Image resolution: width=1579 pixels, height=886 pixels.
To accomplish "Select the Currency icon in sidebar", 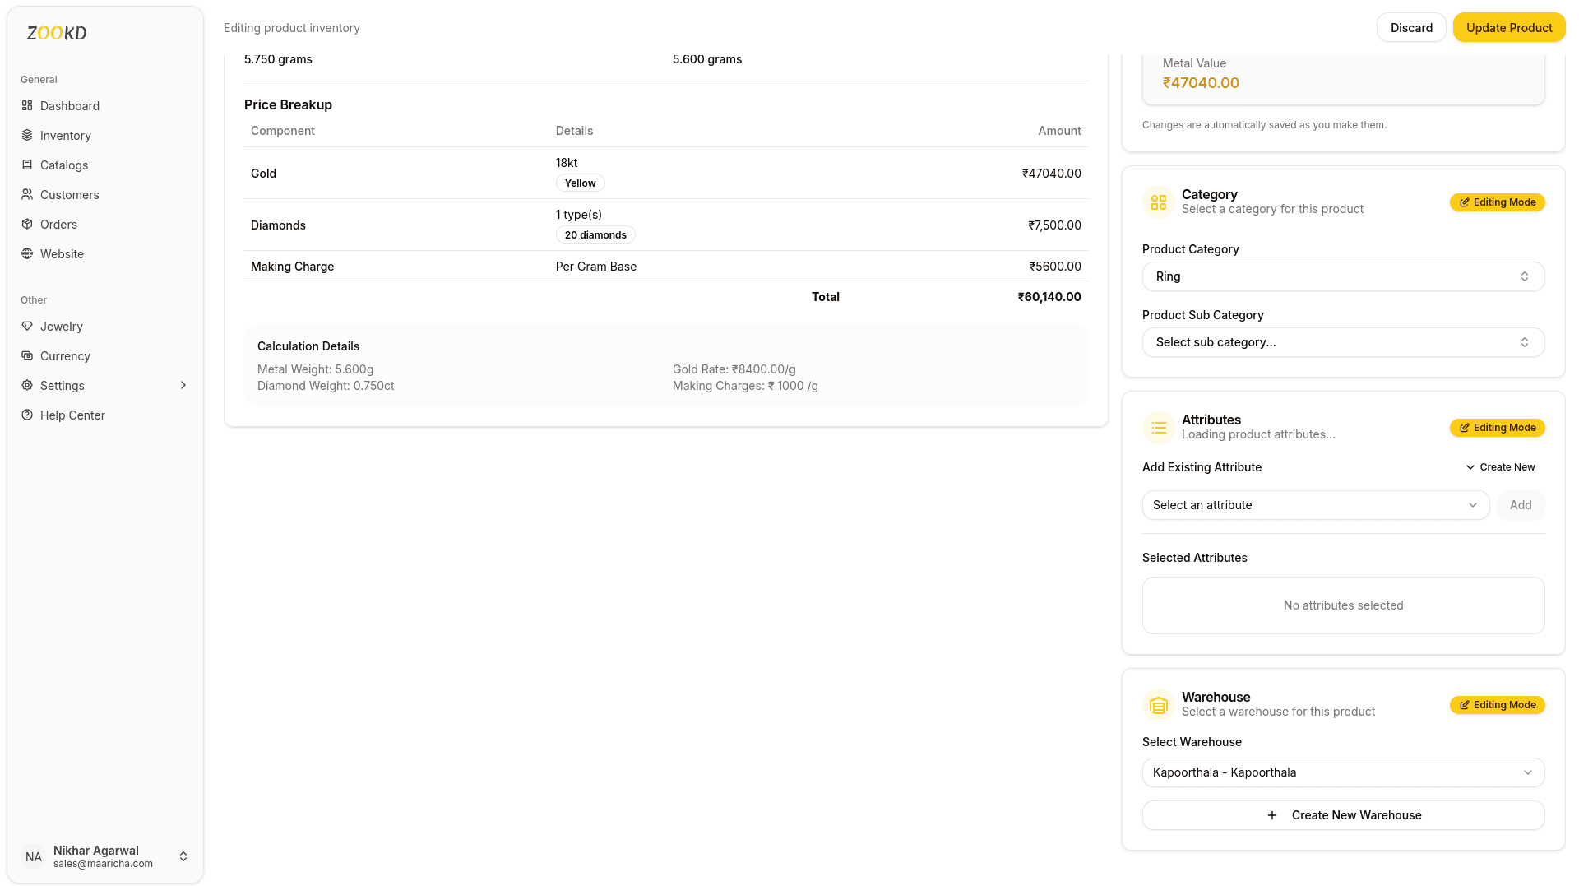I will click(x=28, y=356).
